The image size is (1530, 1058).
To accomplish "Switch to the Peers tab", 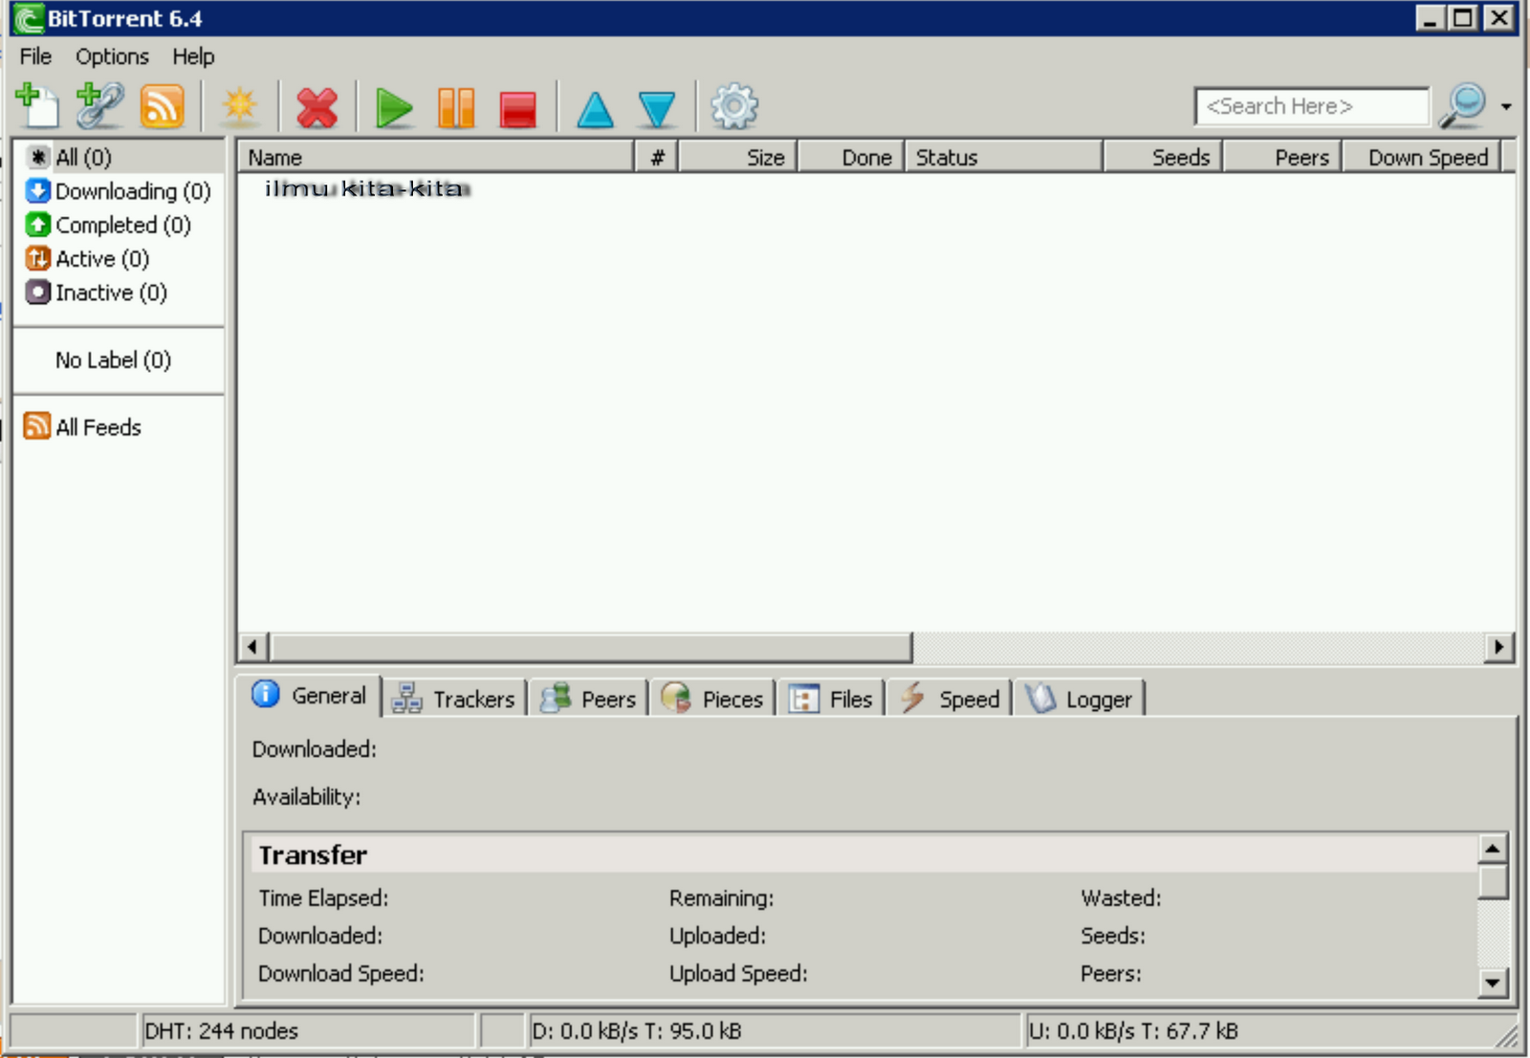I will [587, 698].
